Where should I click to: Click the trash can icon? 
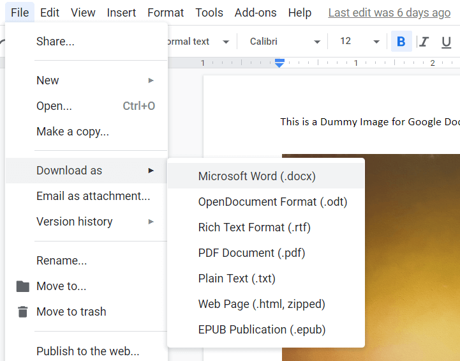[x=23, y=312]
